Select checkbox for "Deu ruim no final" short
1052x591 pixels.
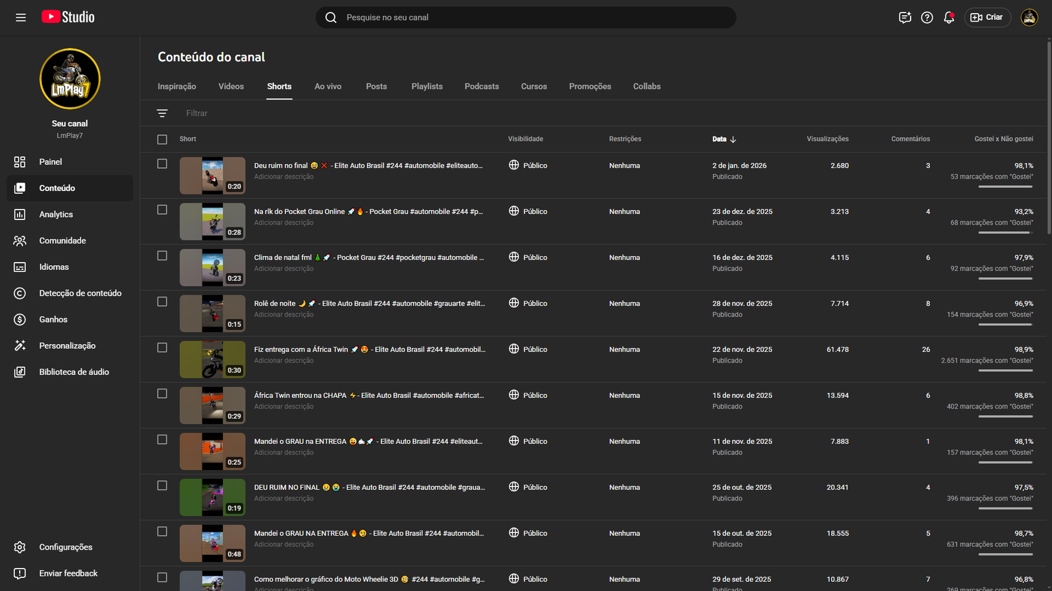tap(162, 164)
